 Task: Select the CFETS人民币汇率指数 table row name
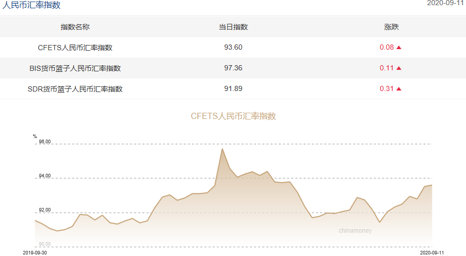tap(75, 48)
